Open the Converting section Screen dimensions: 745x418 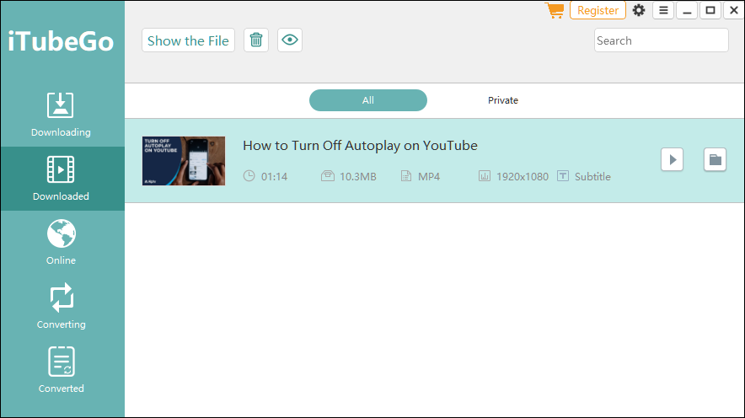click(x=61, y=307)
